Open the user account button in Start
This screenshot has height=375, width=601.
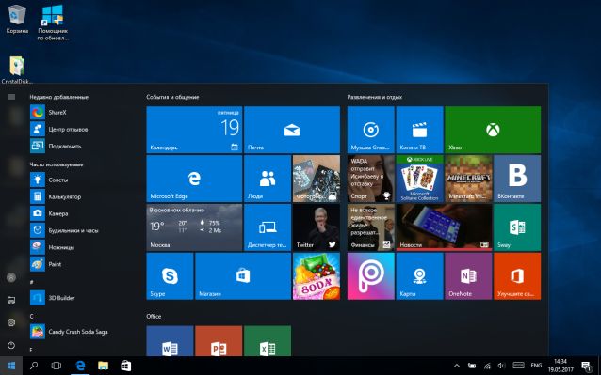tap(11, 277)
